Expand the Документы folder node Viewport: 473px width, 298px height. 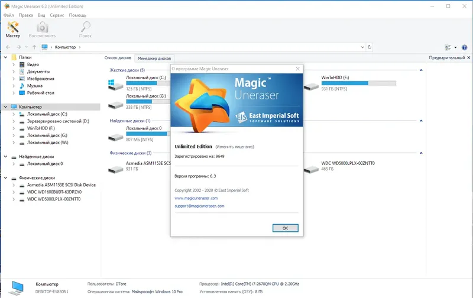pyautogui.click(x=14, y=72)
